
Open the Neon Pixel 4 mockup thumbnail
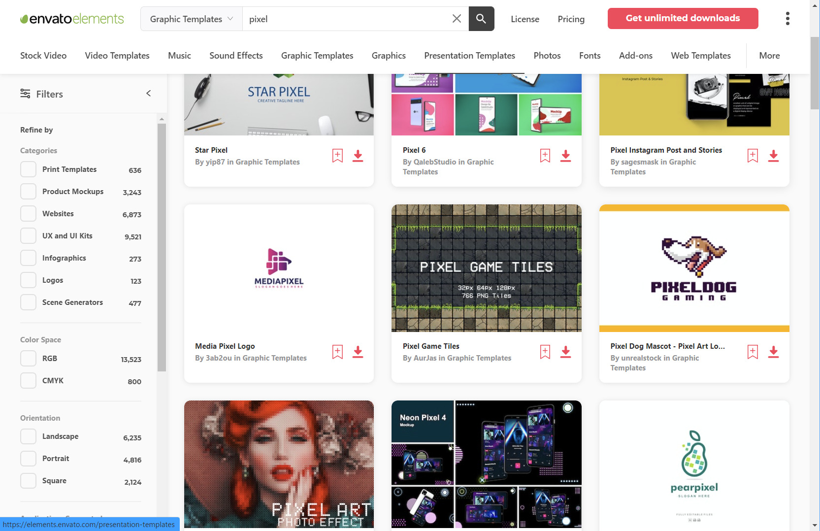[x=486, y=464]
